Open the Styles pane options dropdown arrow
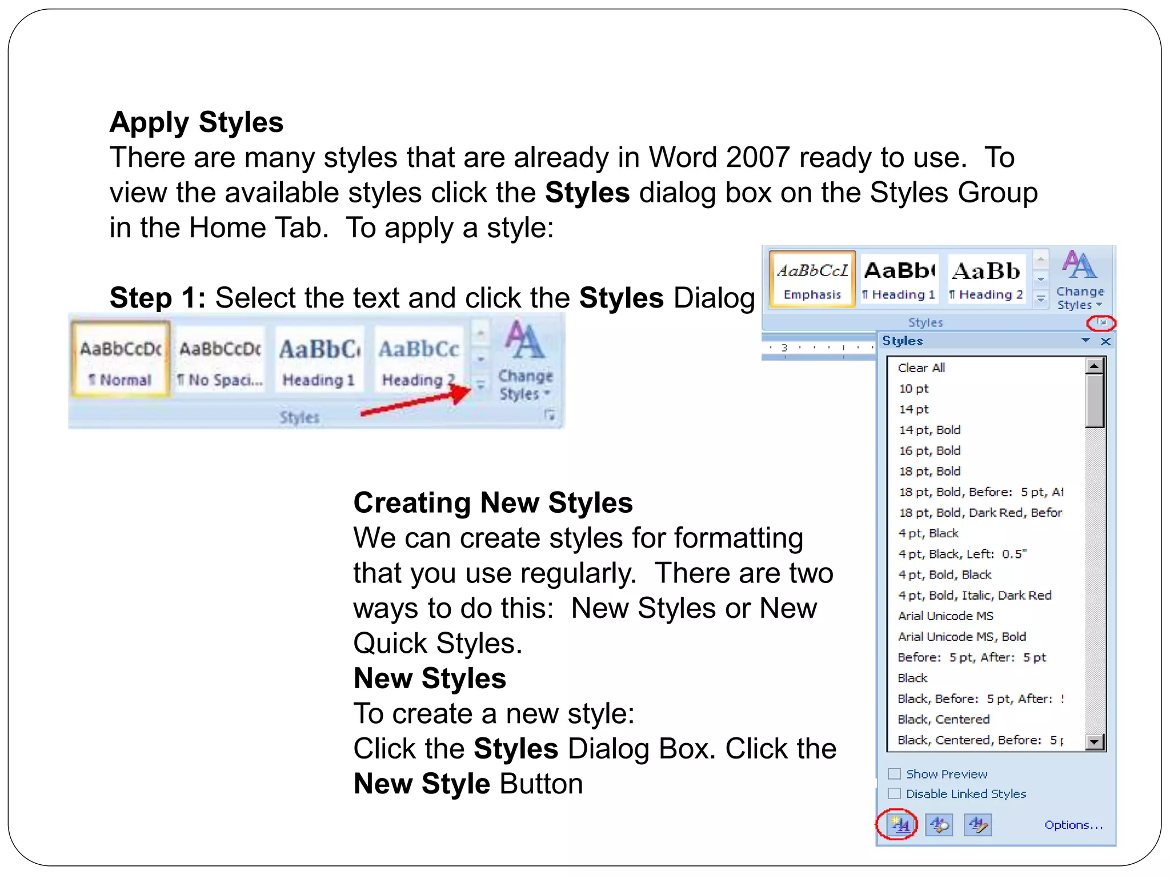The image size is (1170, 878). (x=1085, y=341)
